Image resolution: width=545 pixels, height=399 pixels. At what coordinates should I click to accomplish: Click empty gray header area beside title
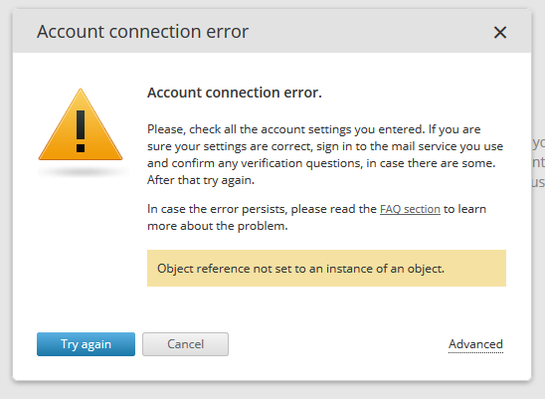coord(368,32)
